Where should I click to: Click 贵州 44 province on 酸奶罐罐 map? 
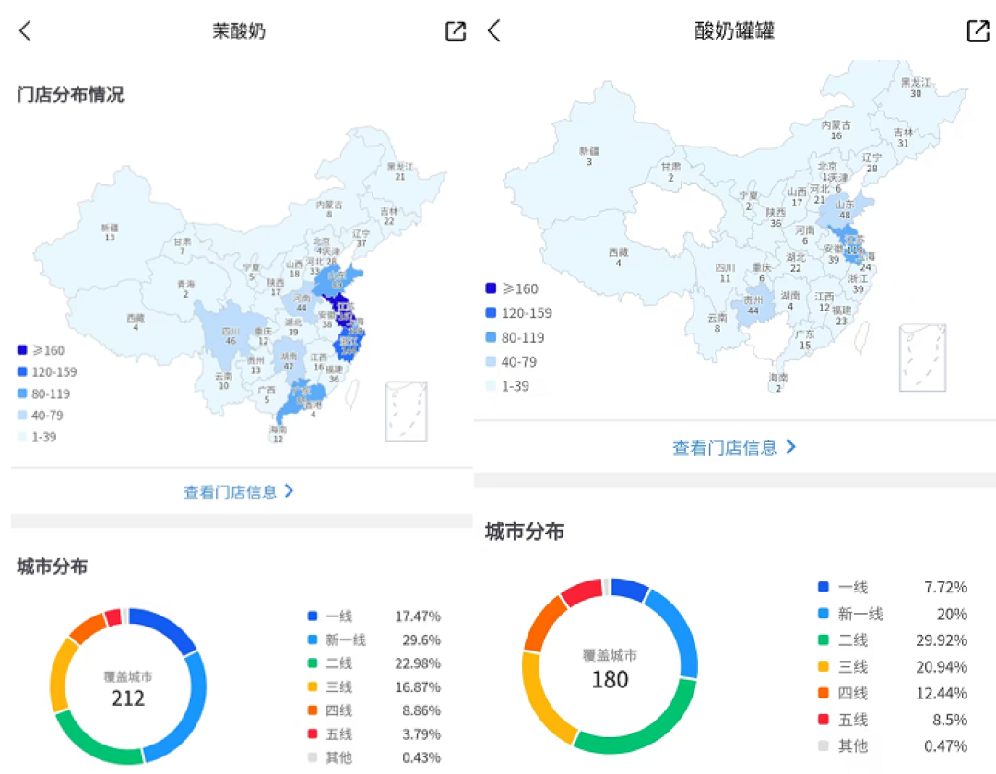753,305
